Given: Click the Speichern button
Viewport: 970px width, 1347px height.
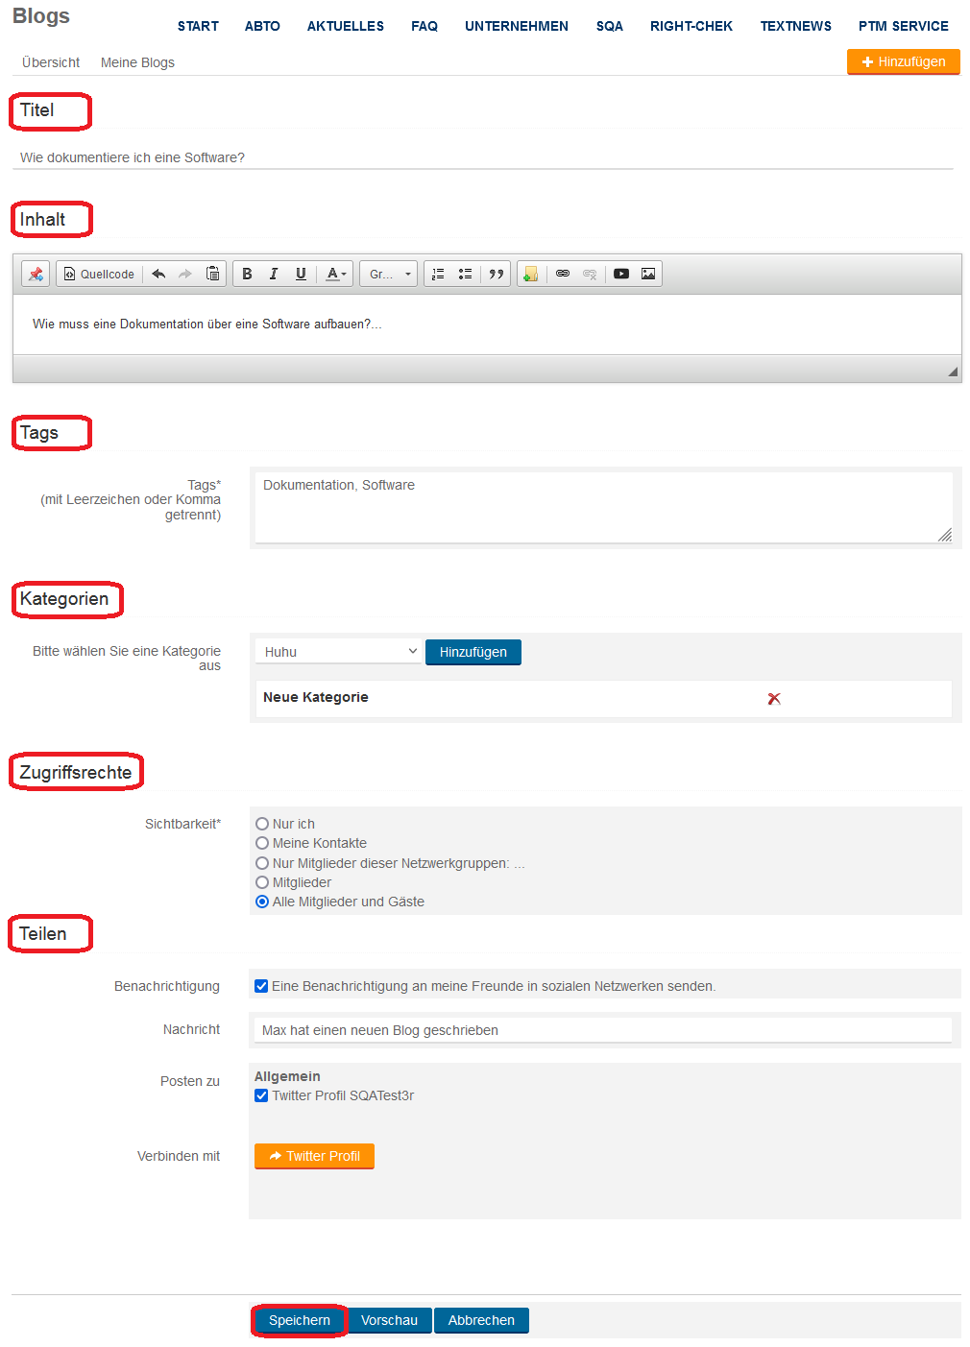Looking at the screenshot, I should tap(299, 1320).
